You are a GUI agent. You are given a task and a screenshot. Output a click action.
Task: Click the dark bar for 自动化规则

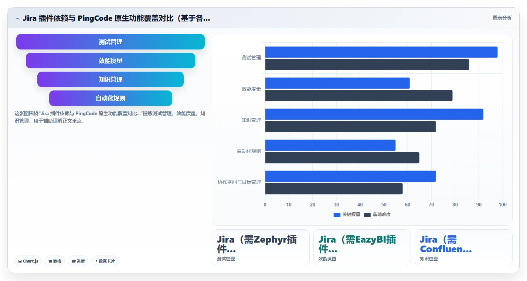pos(342,158)
